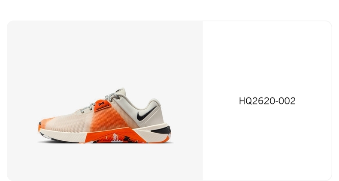Select the HQ2620-002 style code text
This screenshot has width=339, height=181.
pyautogui.click(x=267, y=101)
